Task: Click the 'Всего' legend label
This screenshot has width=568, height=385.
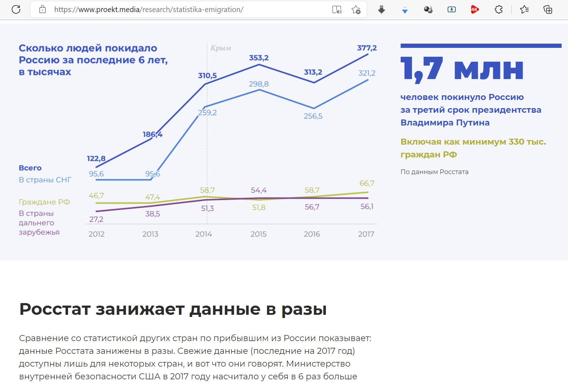Action: [30, 168]
